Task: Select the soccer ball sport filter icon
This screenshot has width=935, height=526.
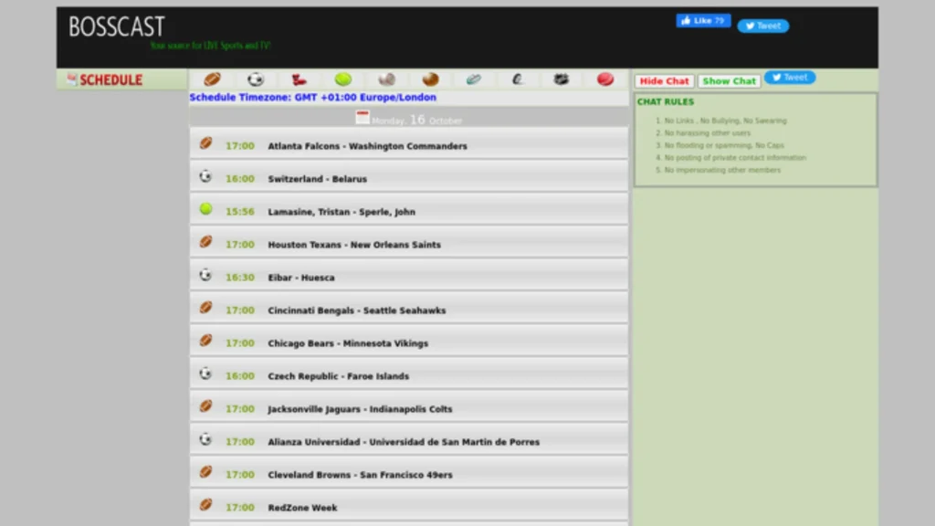Action: click(254, 79)
